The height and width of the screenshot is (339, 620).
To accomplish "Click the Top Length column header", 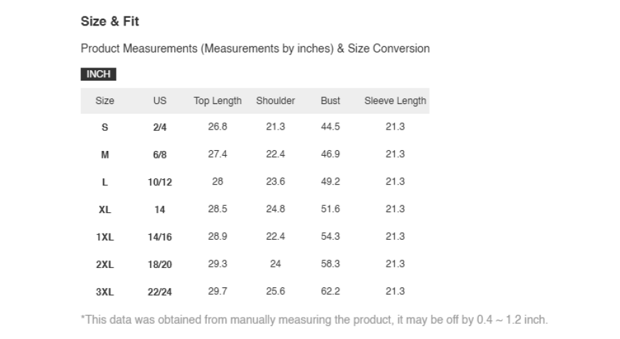I will (218, 101).
